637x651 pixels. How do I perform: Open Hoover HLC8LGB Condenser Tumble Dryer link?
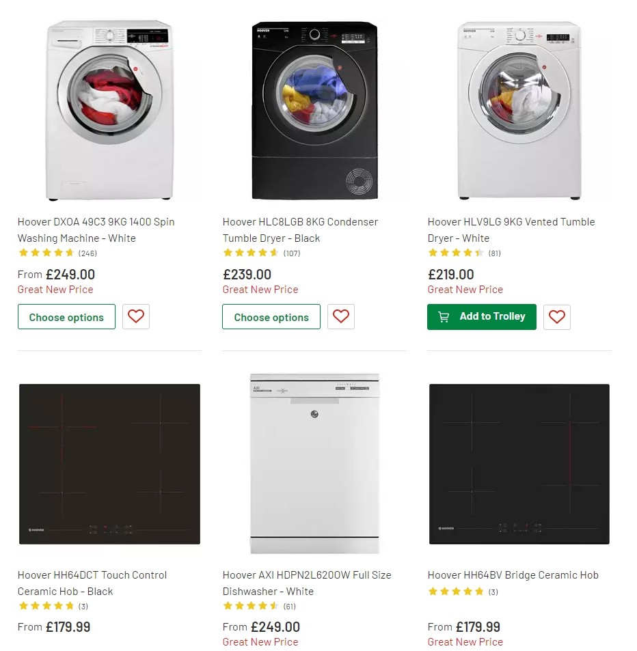tap(300, 230)
